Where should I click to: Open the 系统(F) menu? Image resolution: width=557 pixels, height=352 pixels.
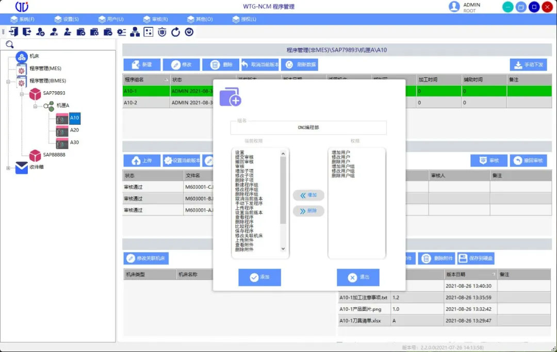coord(22,19)
